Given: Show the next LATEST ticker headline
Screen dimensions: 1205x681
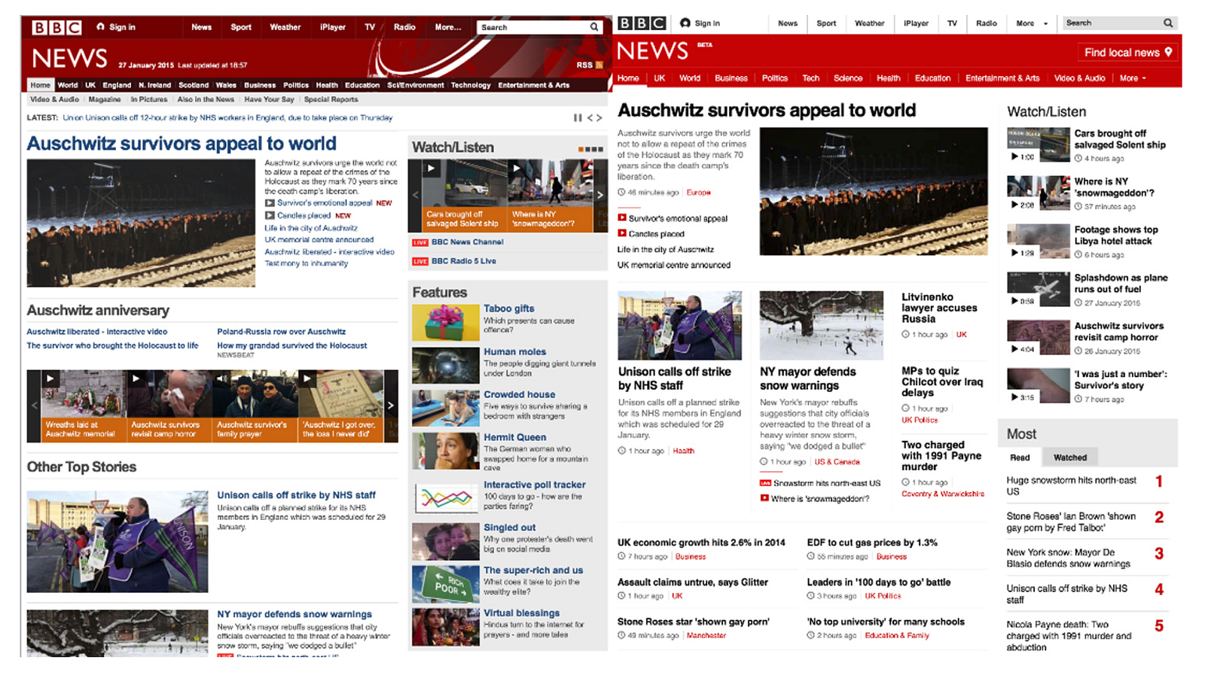Looking at the screenshot, I should coord(599,117).
